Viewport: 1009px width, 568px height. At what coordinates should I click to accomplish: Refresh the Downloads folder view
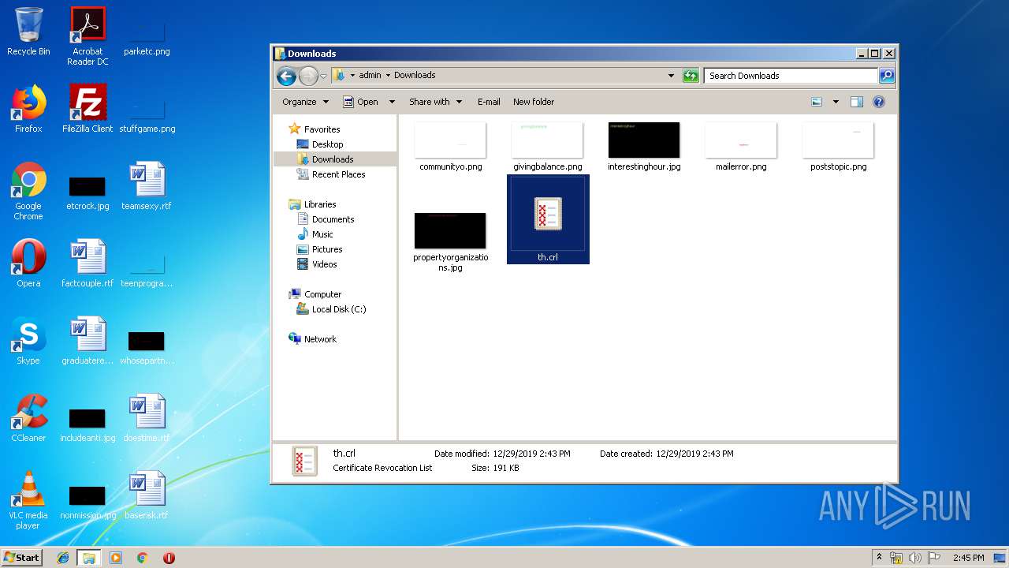[x=691, y=76]
